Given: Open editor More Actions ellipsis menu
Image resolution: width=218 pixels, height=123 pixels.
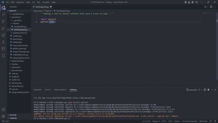Looking at the screenshot, I should click(x=215, y=7).
